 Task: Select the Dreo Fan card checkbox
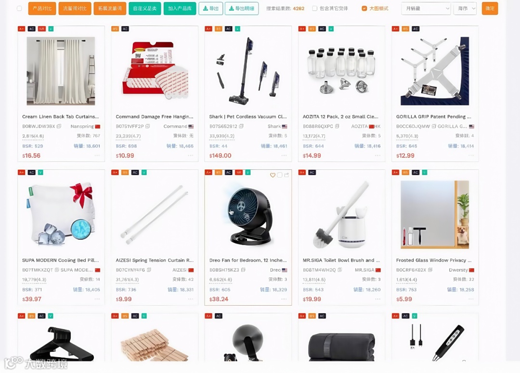tap(280, 175)
